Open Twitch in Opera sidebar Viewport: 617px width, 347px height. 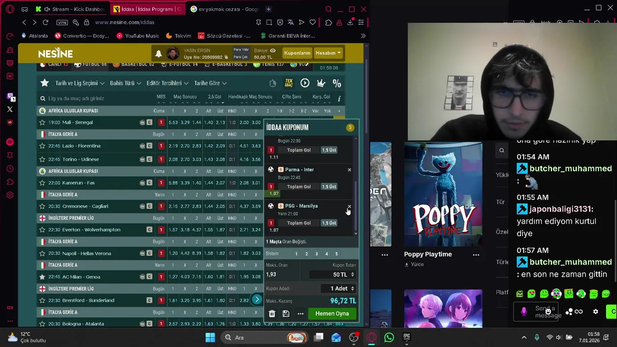tap(10, 96)
